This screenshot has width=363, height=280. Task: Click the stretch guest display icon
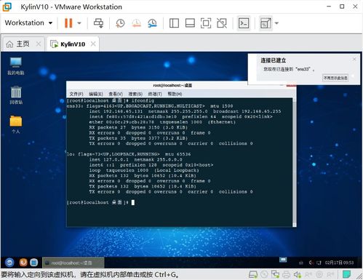coord(266,23)
